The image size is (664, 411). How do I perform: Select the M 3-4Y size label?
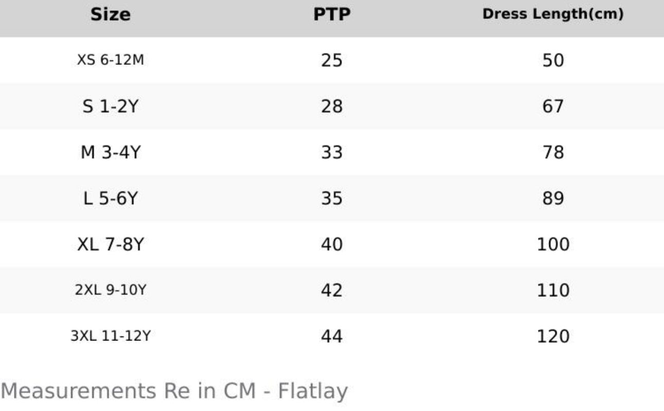tap(111, 152)
